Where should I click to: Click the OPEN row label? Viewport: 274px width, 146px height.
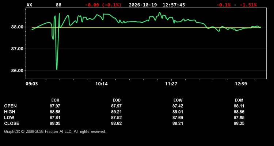click(11, 106)
